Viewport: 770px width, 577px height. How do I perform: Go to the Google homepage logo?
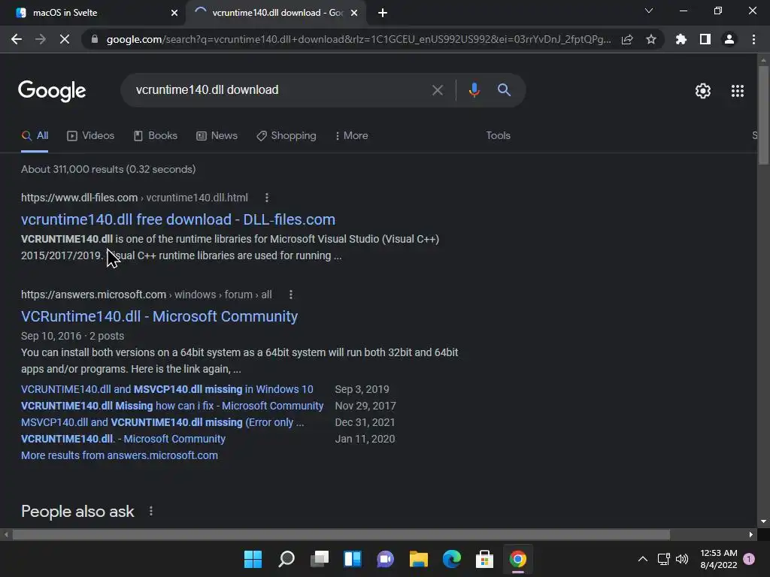pyautogui.click(x=52, y=91)
